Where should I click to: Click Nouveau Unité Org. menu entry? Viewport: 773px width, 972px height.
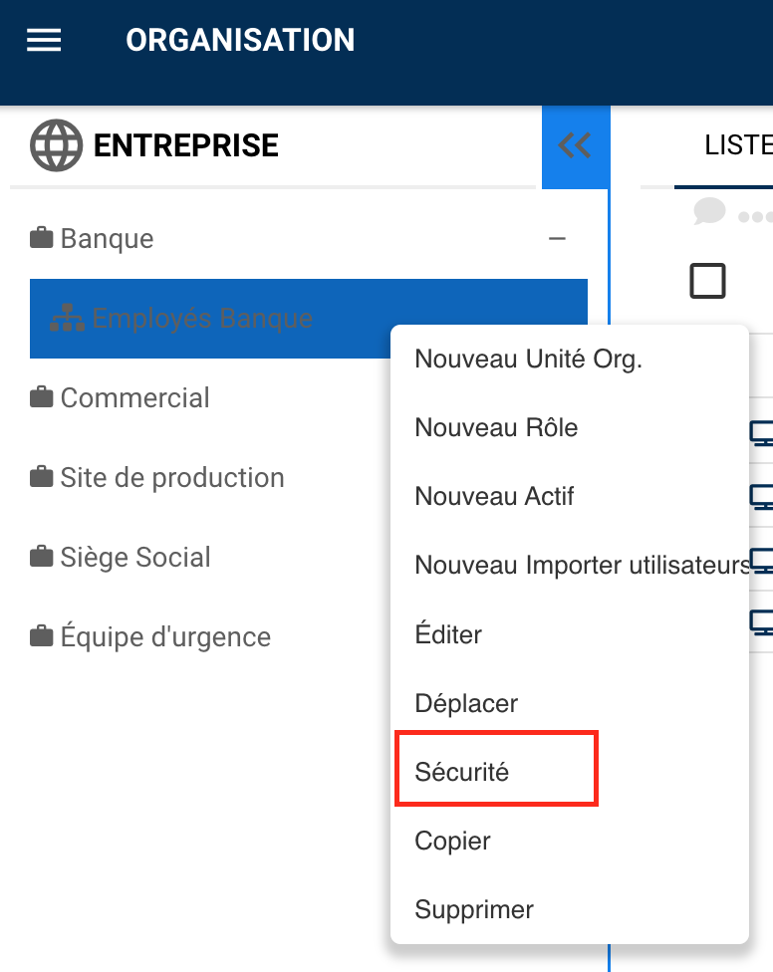(528, 359)
